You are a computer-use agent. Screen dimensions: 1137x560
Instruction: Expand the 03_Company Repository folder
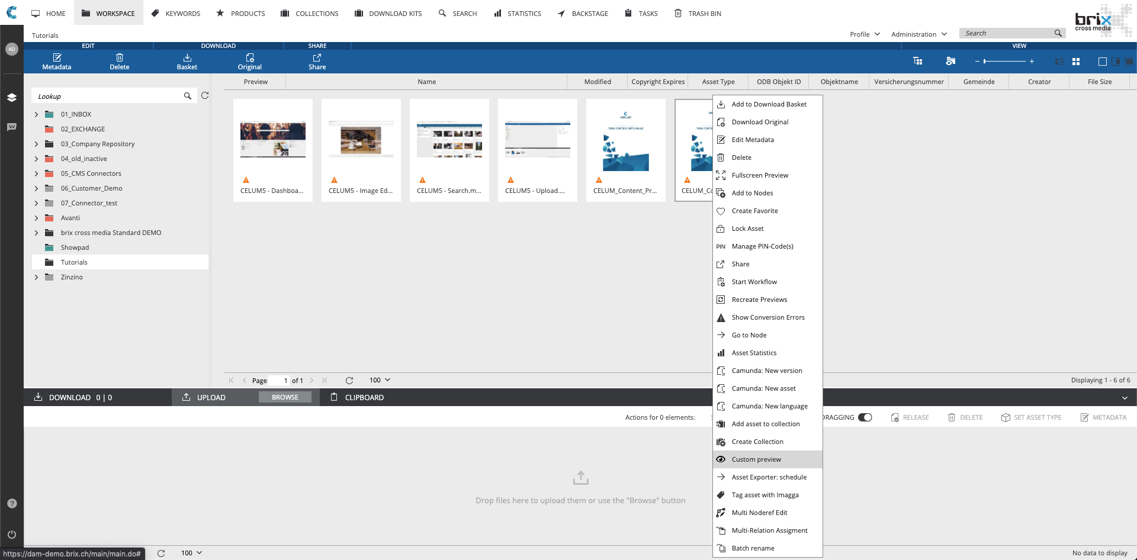[36, 144]
